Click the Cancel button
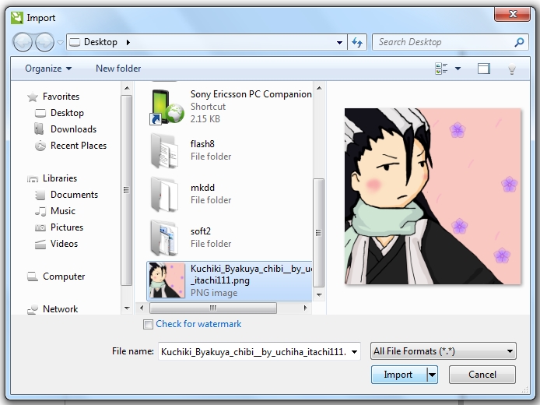 pyautogui.click(x=482, y=375)
